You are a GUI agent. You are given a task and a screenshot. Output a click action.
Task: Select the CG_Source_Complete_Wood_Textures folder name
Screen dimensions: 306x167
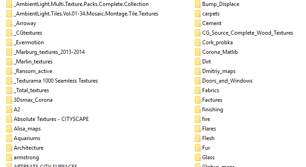(247, 33)
